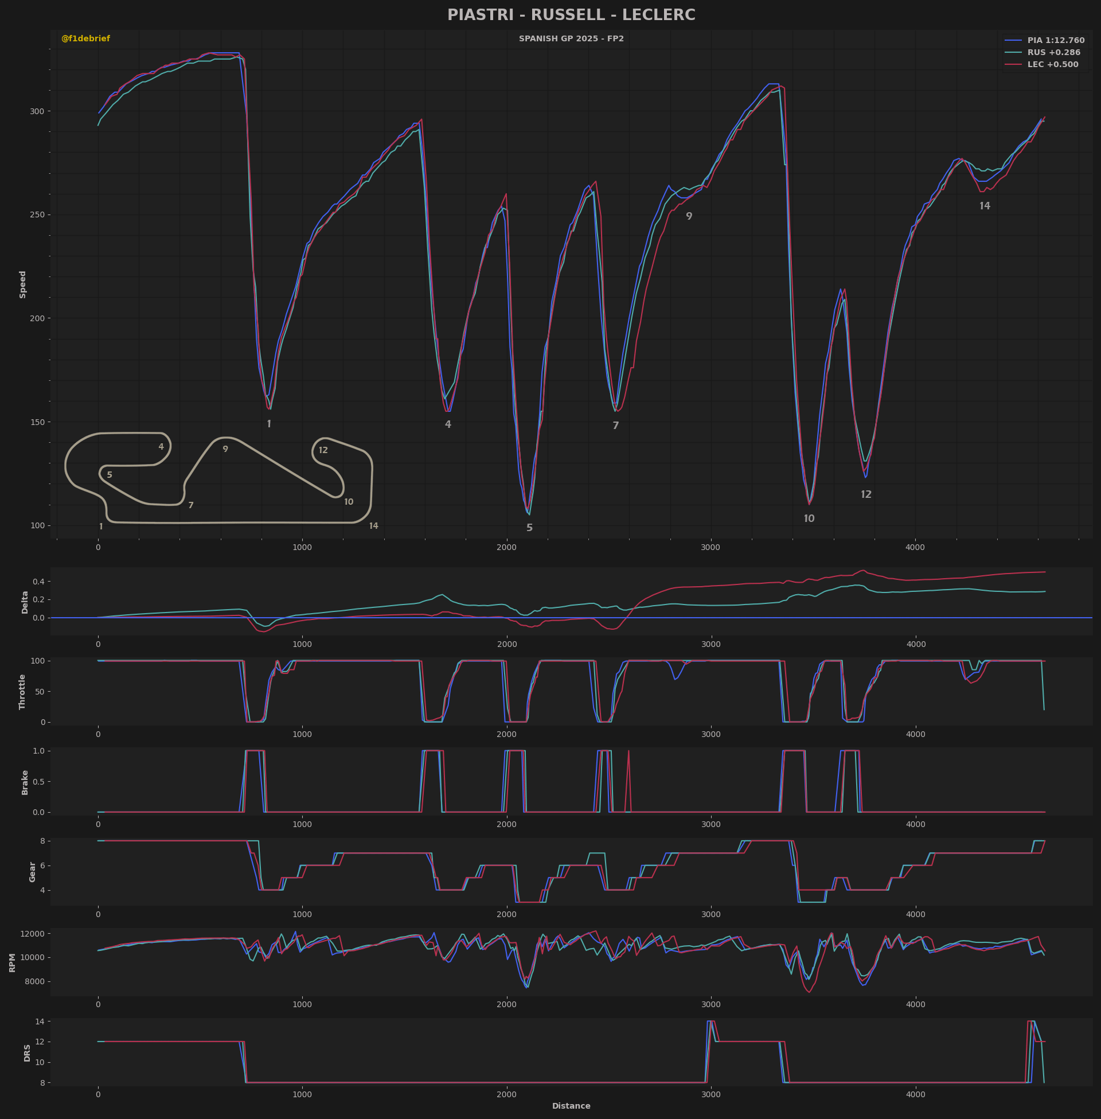Click the DRS axis label

tap(26, 1052)
